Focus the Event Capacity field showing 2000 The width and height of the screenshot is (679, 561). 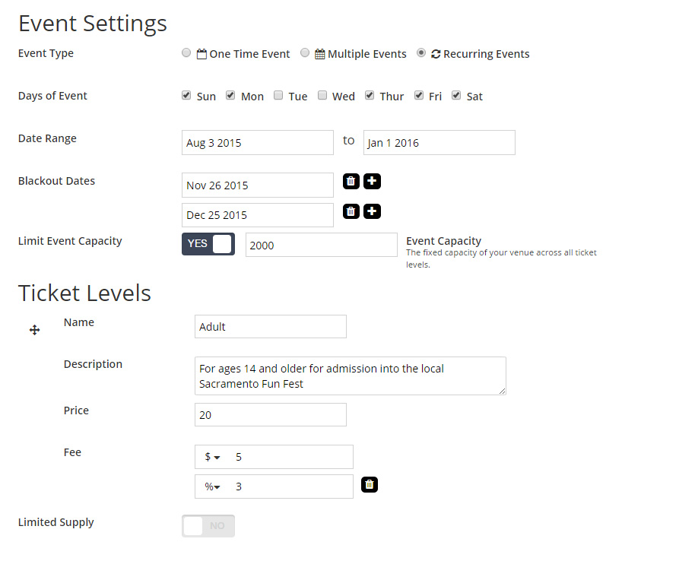(321, 245)
